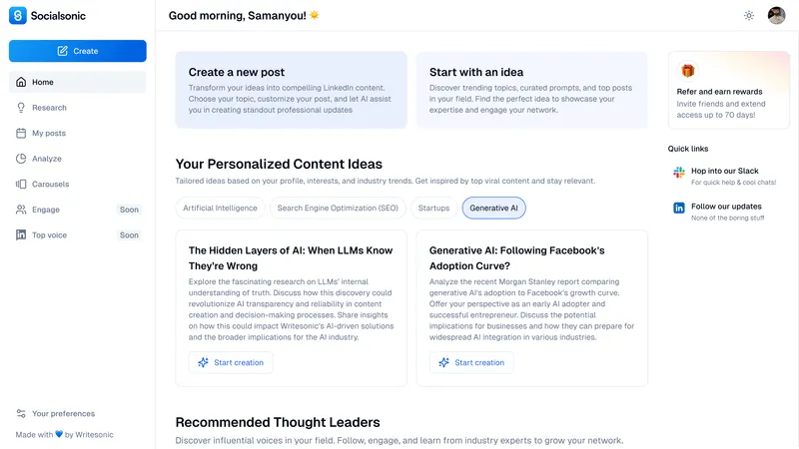Click the Engage people icon

coord(21,210)
